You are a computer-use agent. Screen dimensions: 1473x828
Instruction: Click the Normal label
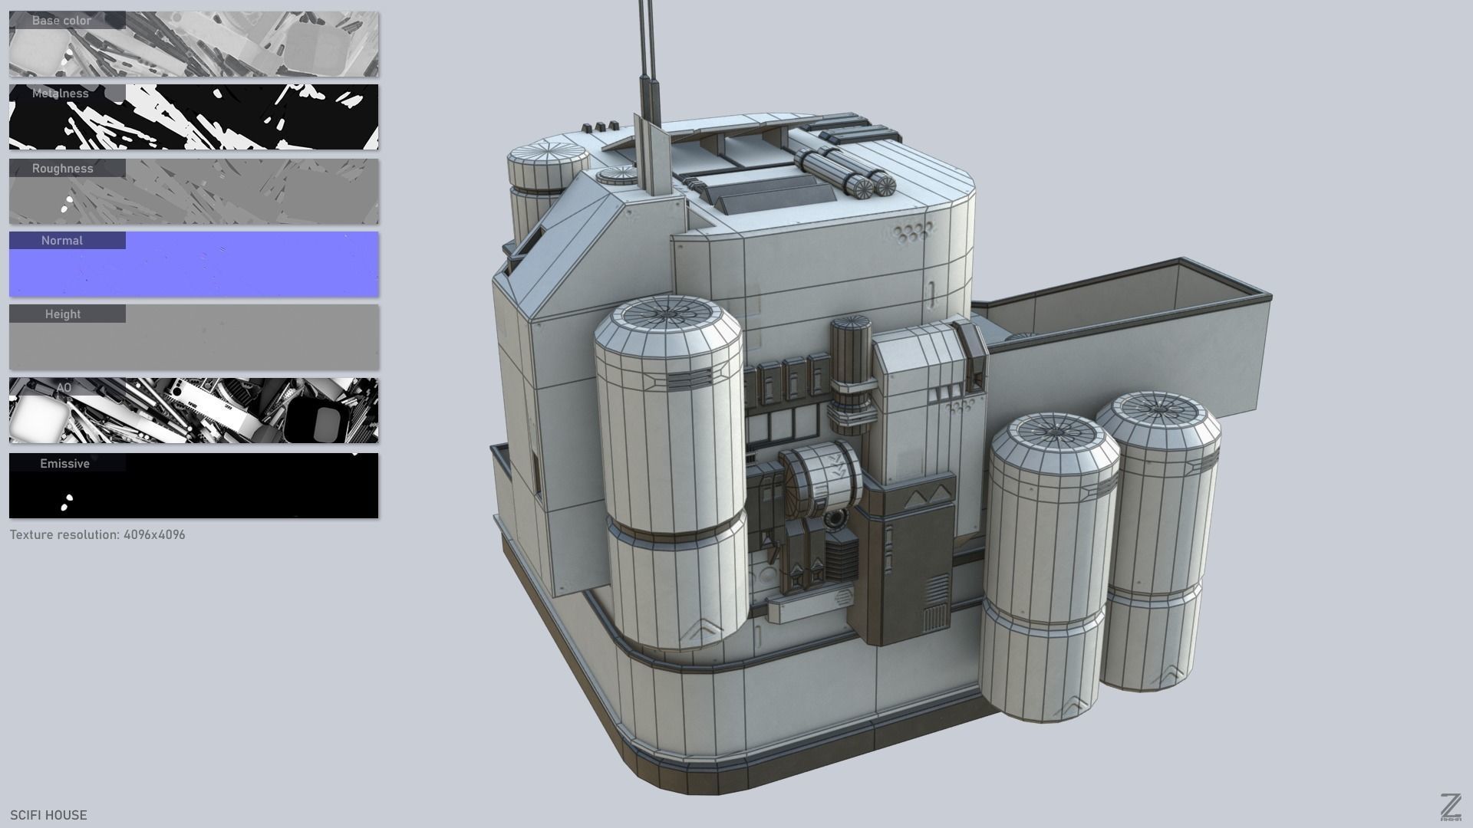pos(62,241)
